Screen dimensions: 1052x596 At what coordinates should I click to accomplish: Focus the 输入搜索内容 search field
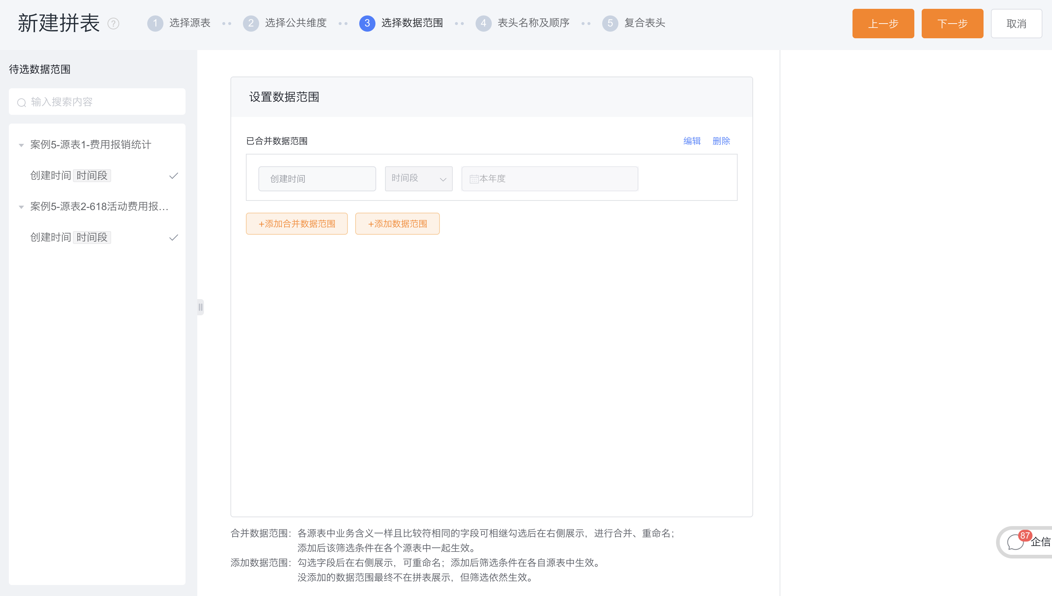coord(97,102)
